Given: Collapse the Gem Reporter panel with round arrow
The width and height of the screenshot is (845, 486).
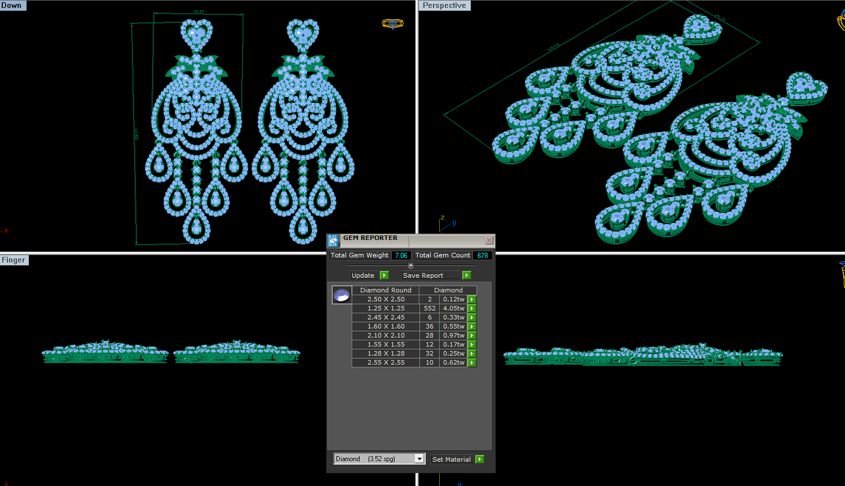Looking at the screenshot, I should click(x=411, y=266).
